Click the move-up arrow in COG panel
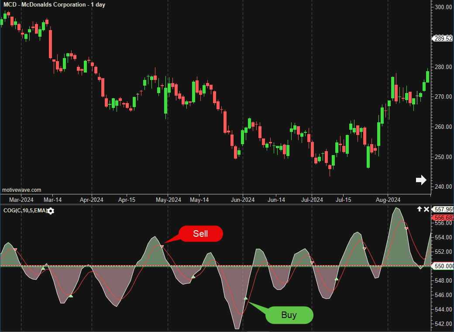Screen dimensions: 454x332 click(420, 209)
